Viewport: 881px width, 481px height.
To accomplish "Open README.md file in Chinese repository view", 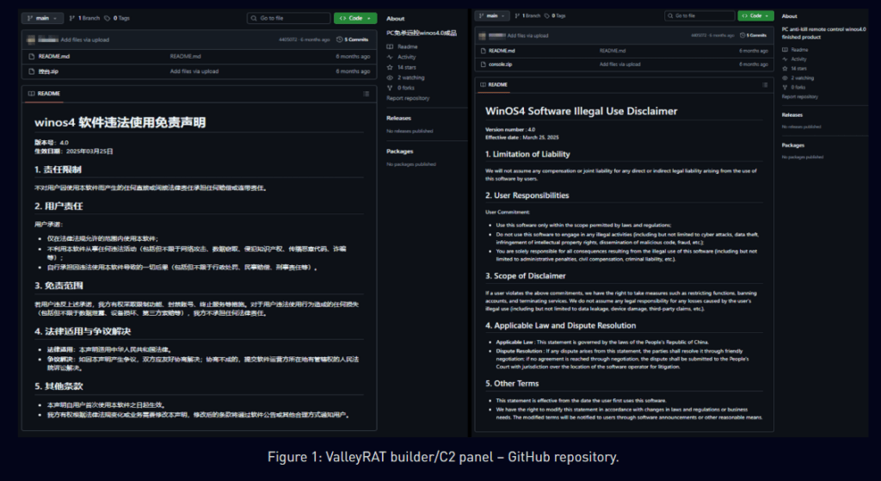I will [54, 56].
